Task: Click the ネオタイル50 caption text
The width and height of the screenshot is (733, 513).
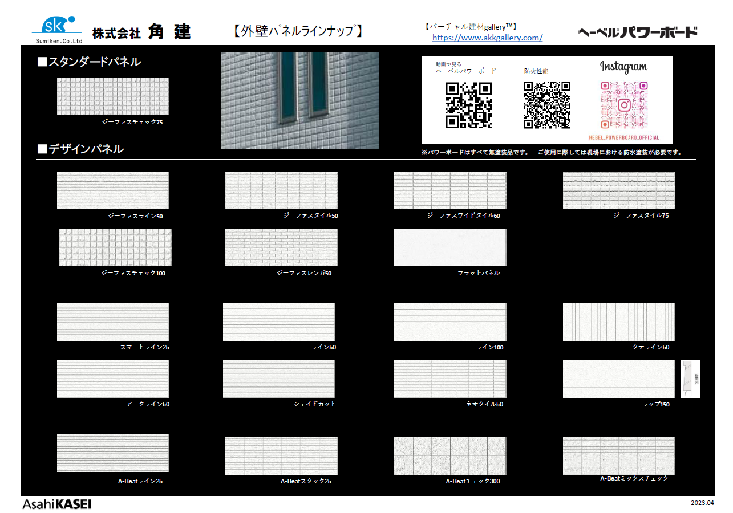Action: pyautogui.click(x=485, y=404)
